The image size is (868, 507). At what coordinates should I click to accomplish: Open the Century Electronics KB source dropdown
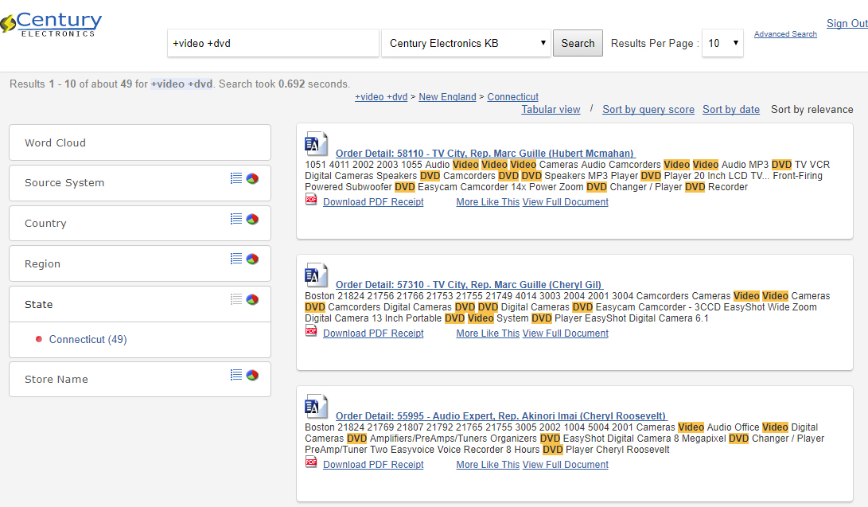click(x=466, y=43)
